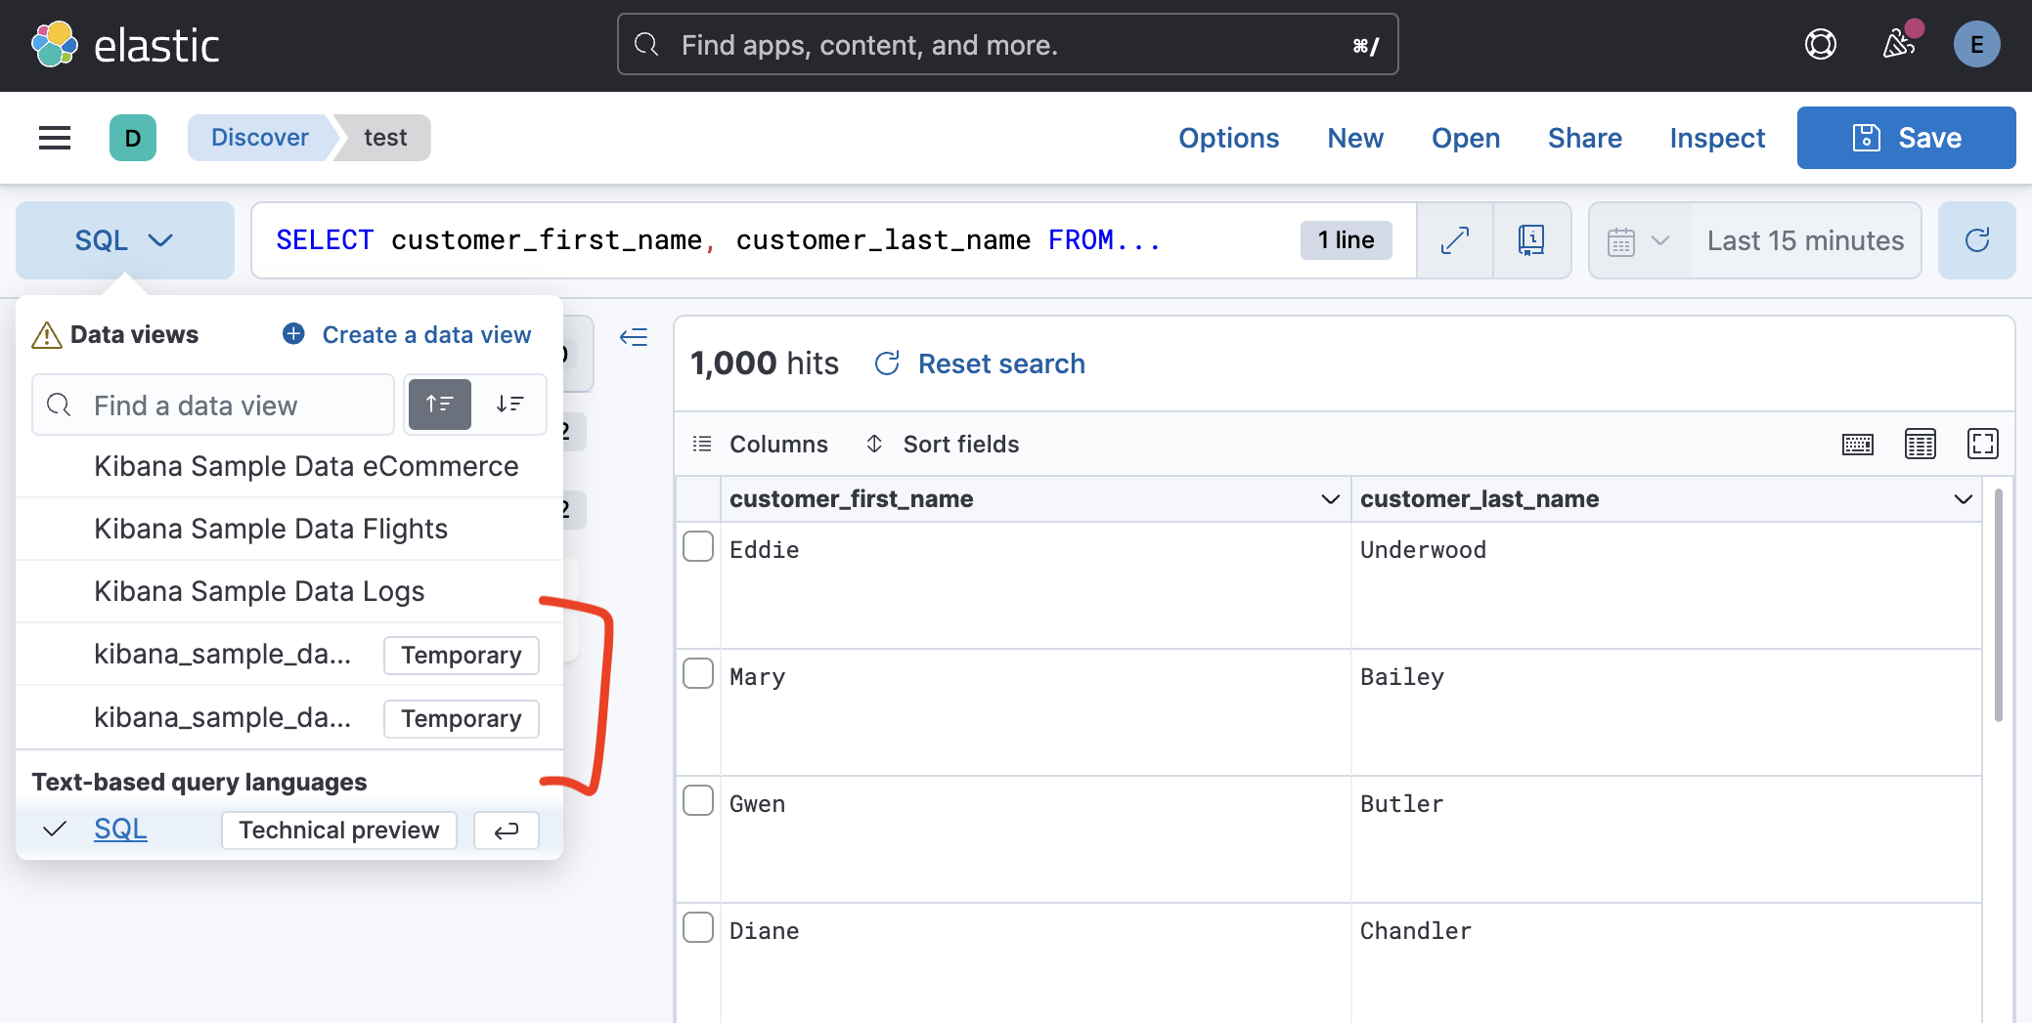
Task: Select Gwen Butler's row checkbox
Action: 697,800
